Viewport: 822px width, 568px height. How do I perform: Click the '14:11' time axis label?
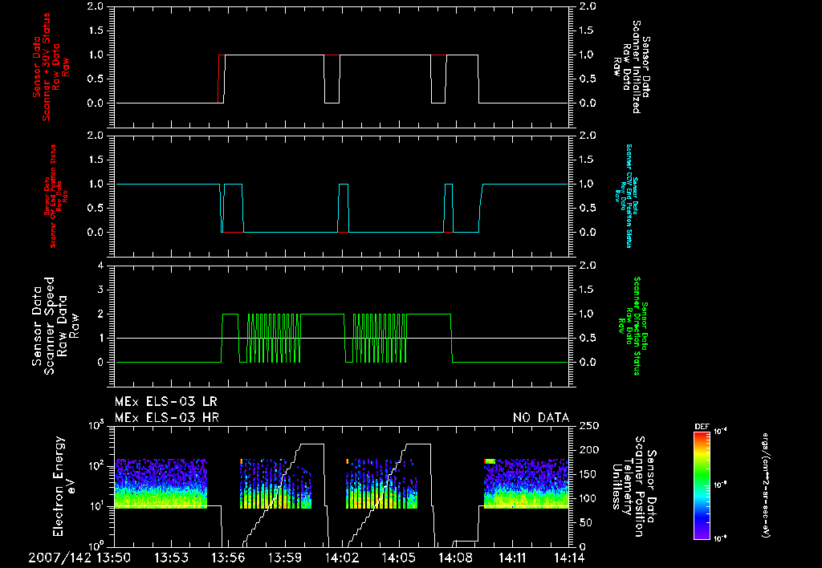[512, 558]
